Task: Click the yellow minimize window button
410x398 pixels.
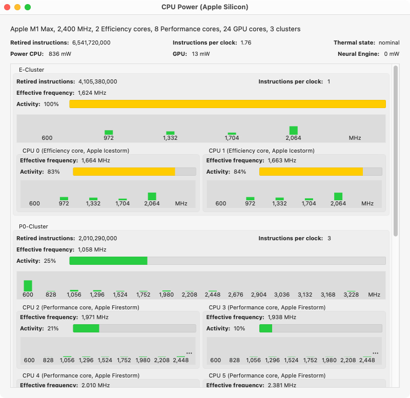Action: (17, 7)
